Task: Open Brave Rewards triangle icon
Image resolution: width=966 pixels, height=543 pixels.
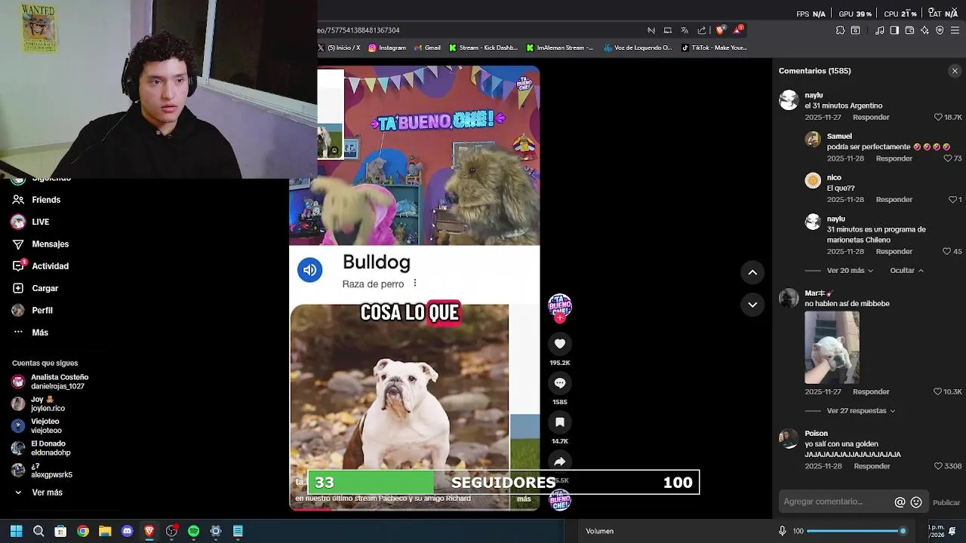Action: pyautogui.click(x=737, y=30)
